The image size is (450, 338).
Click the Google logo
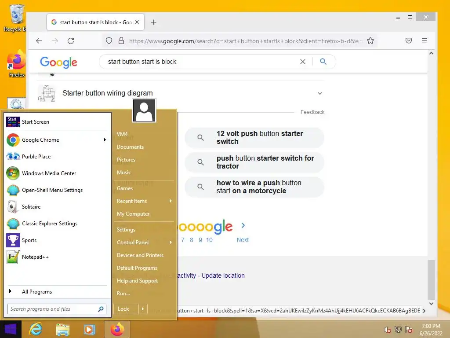click(x=59, y=62)
